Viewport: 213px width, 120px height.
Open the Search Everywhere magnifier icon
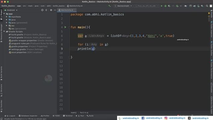click(207, 6)
